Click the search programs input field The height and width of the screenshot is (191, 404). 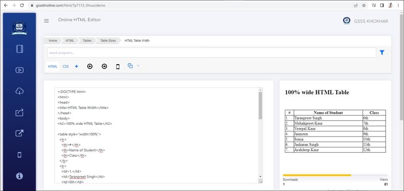point(212,53)
